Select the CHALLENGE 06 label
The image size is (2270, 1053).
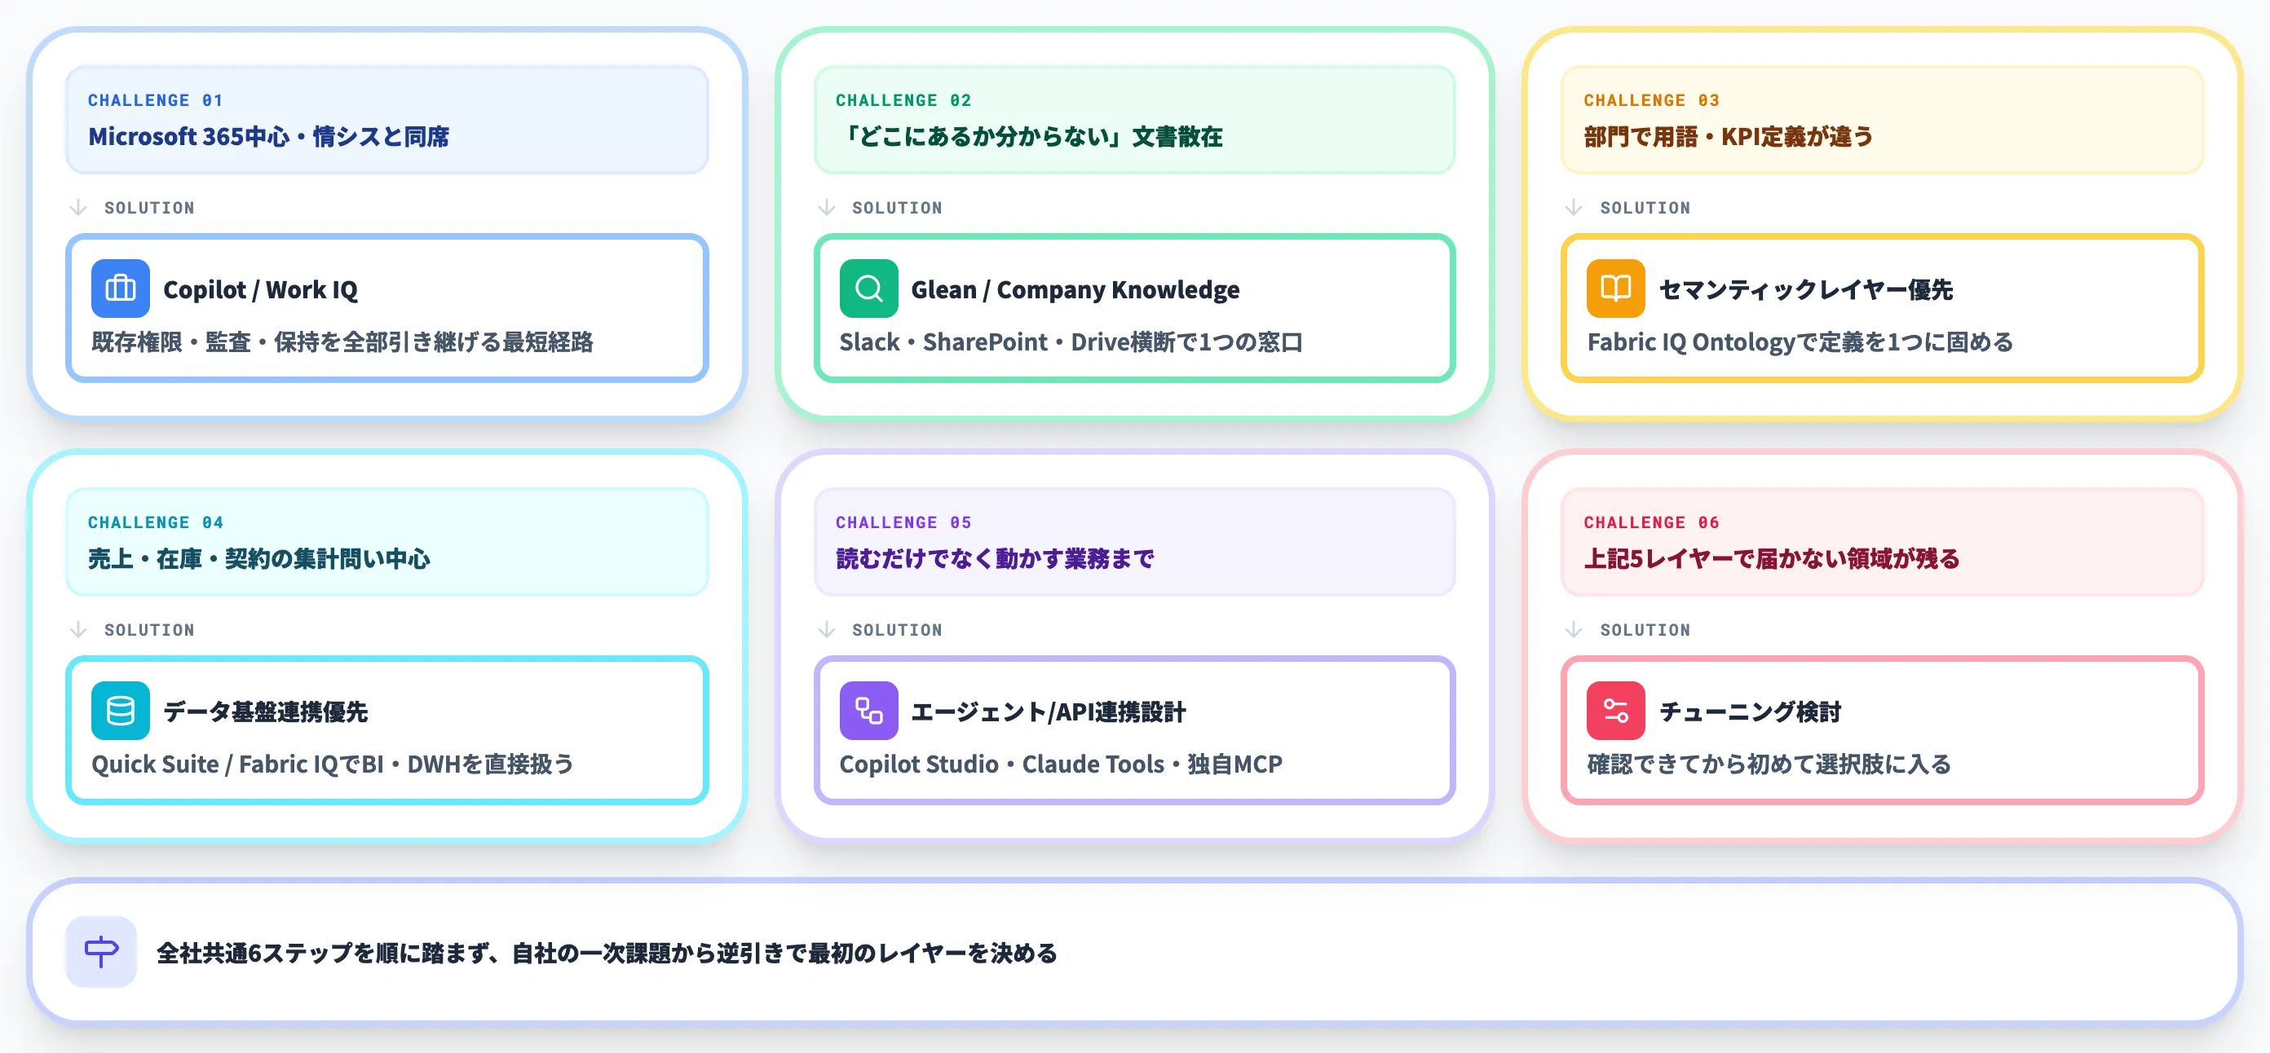(x=1651, y=522)
